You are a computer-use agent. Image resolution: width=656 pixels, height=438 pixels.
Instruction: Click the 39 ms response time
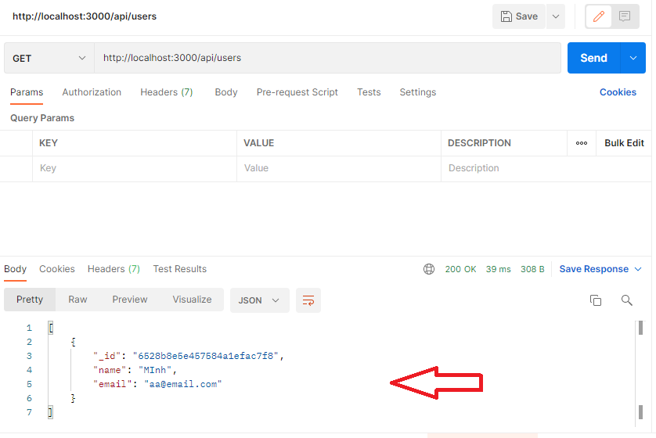pyautogui.click(x=499, y=270)
